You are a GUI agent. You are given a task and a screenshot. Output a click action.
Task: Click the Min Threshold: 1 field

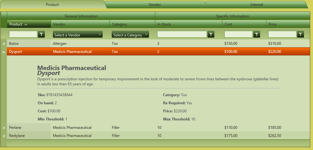coord(52,119)
